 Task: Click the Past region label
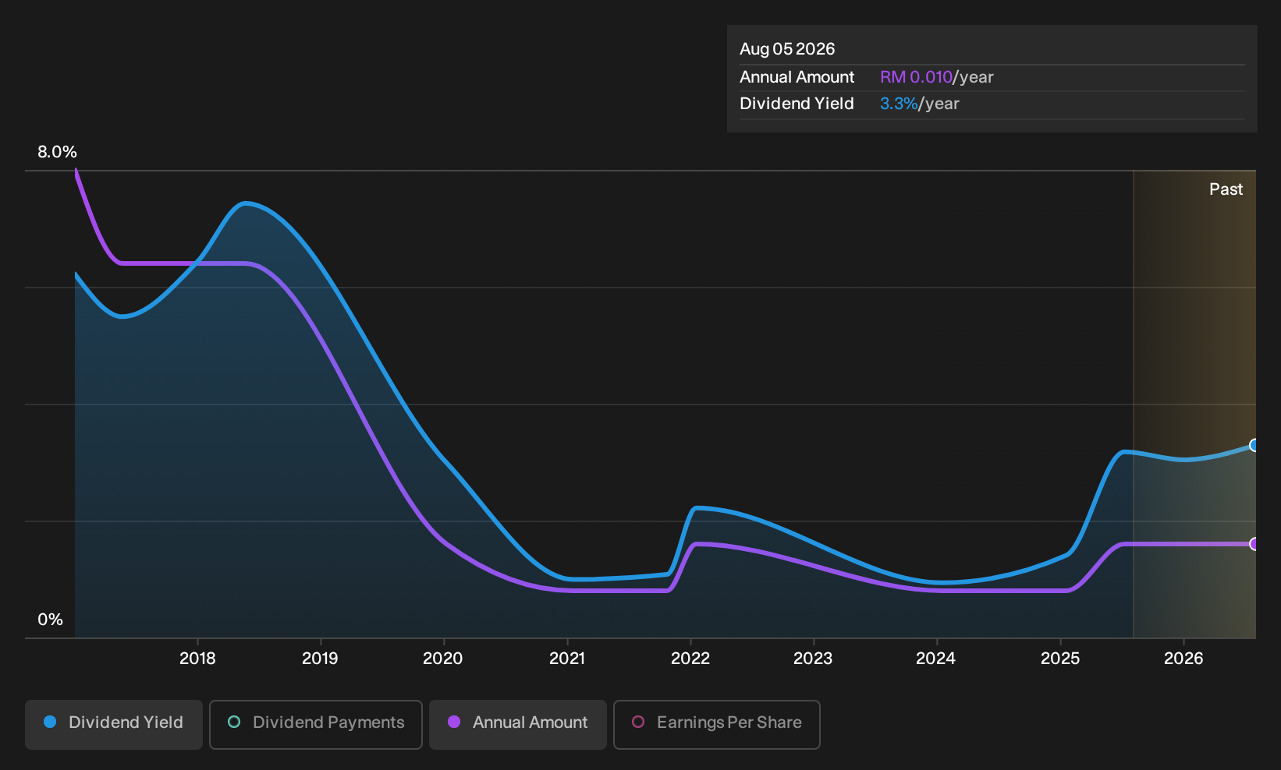tap(1226, 189)
